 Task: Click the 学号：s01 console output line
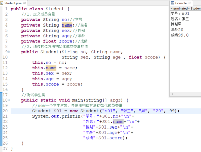click(x=180, y=14)
